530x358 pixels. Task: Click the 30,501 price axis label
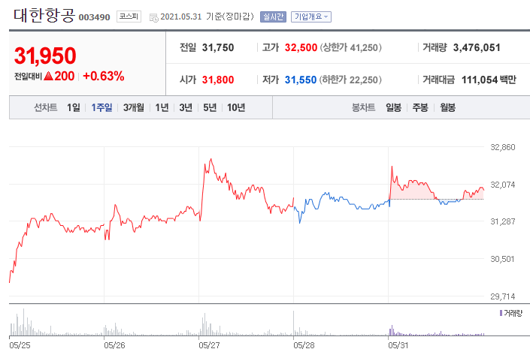coord(503,259)
